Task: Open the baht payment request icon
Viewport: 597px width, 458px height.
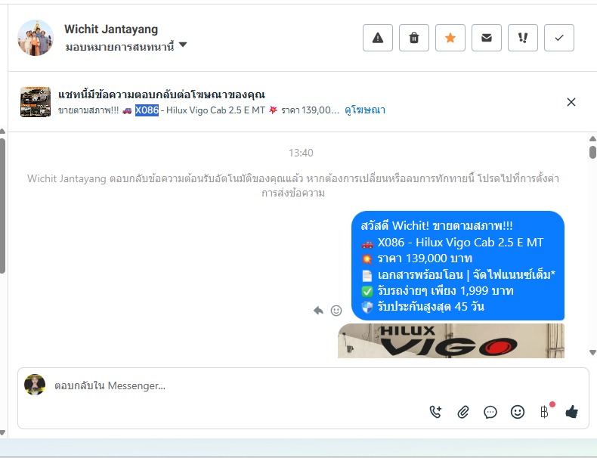Action: point(544,412)
